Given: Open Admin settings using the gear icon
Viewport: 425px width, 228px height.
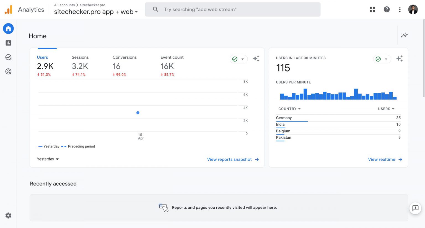Looking at the screenshot, I should [x=8, y=215].
